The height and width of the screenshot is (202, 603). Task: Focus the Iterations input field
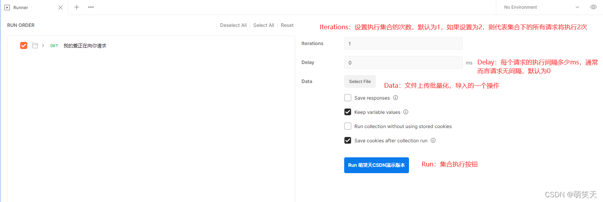pos(403,43)
